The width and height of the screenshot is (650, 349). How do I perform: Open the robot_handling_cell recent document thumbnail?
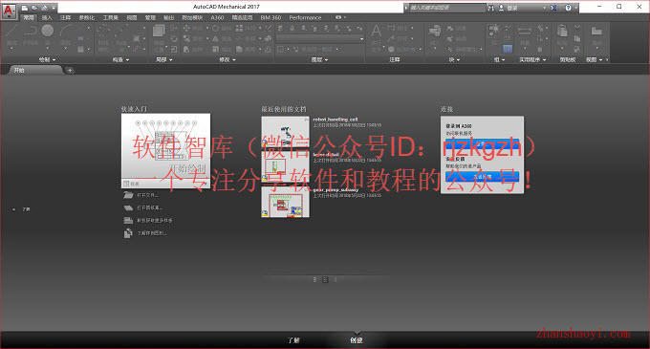coord(285,132)
